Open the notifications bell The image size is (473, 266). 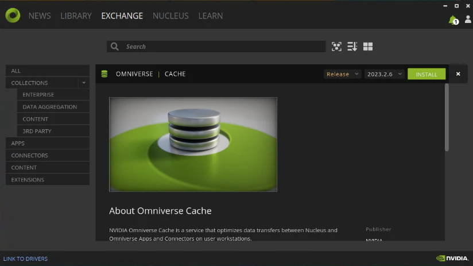pyautogui.click(x=453, y=20)
